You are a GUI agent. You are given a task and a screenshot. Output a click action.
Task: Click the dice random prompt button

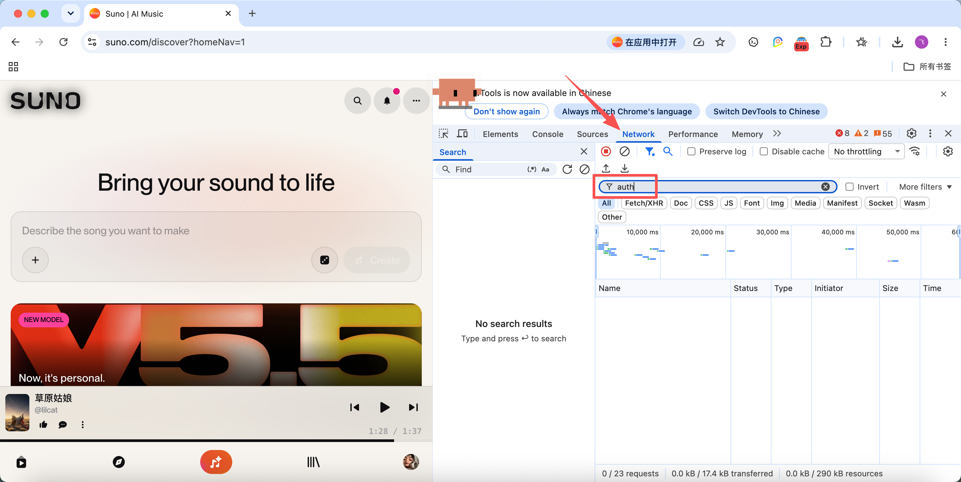(325, 260)
